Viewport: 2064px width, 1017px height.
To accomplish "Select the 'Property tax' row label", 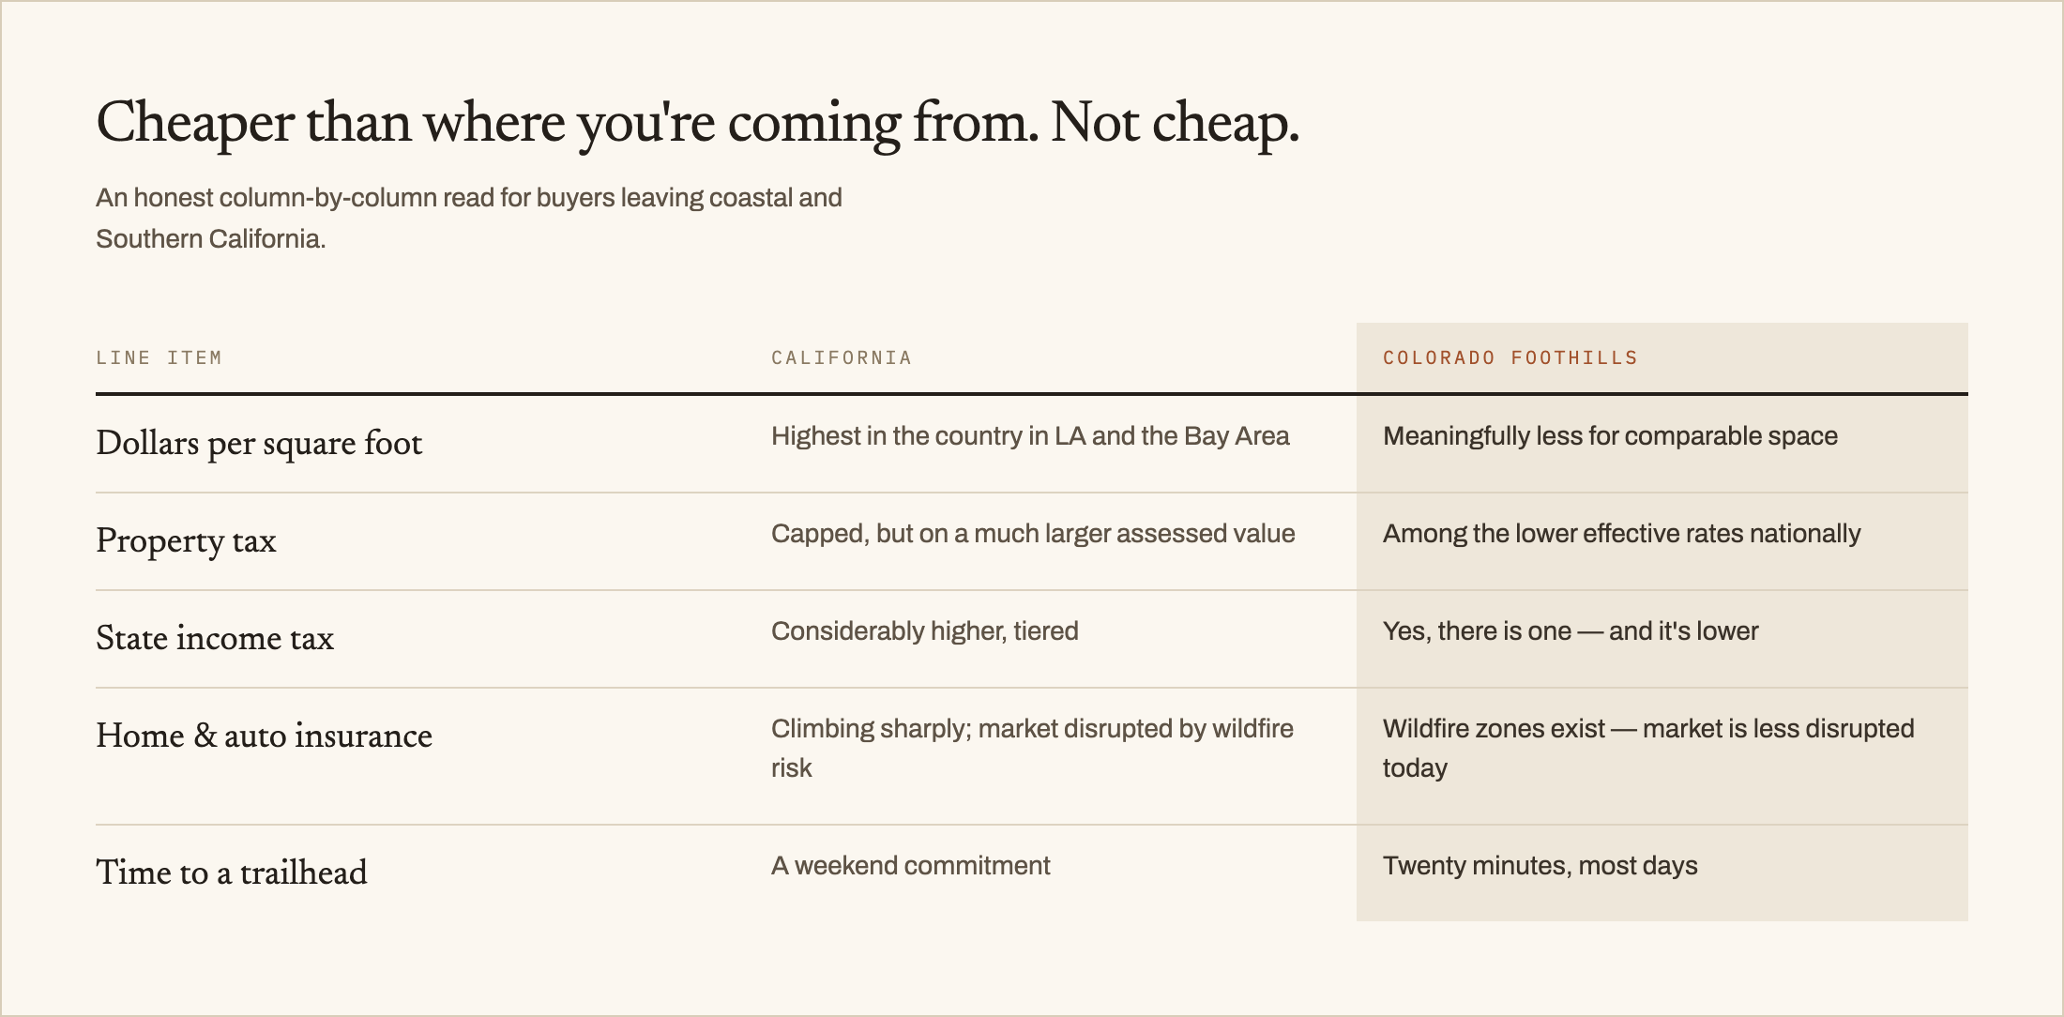I will (x=186, y=541).
